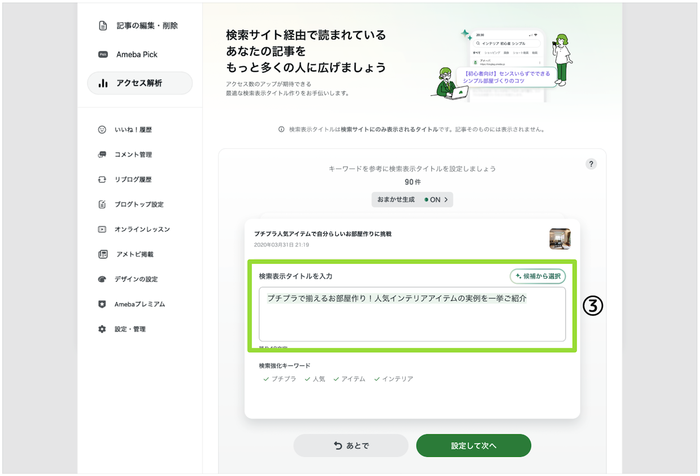Click the palette icon for デザインの設定
This screenshot has height=476, width=700.
click(x=102, y=279)
